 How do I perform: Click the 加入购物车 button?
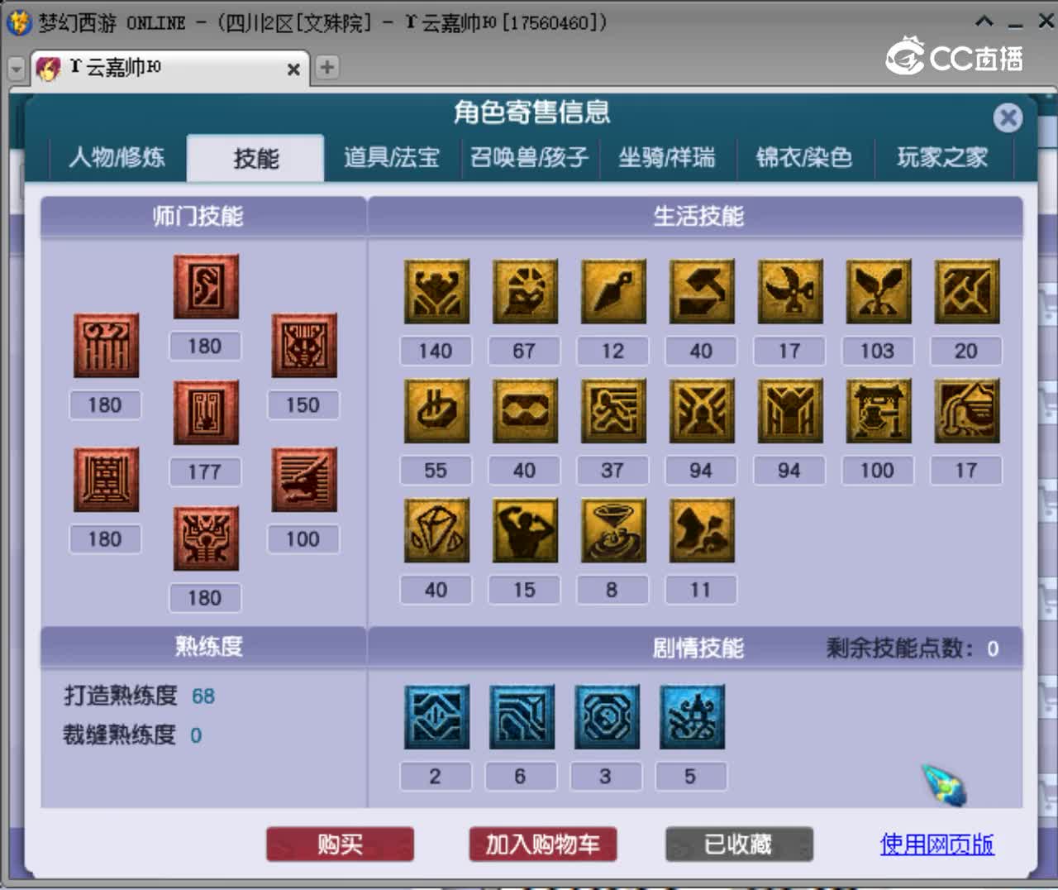click(x=543, y=845)
